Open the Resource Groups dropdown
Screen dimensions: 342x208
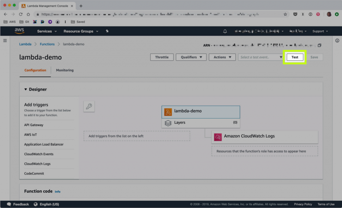[x=81, y=31]
